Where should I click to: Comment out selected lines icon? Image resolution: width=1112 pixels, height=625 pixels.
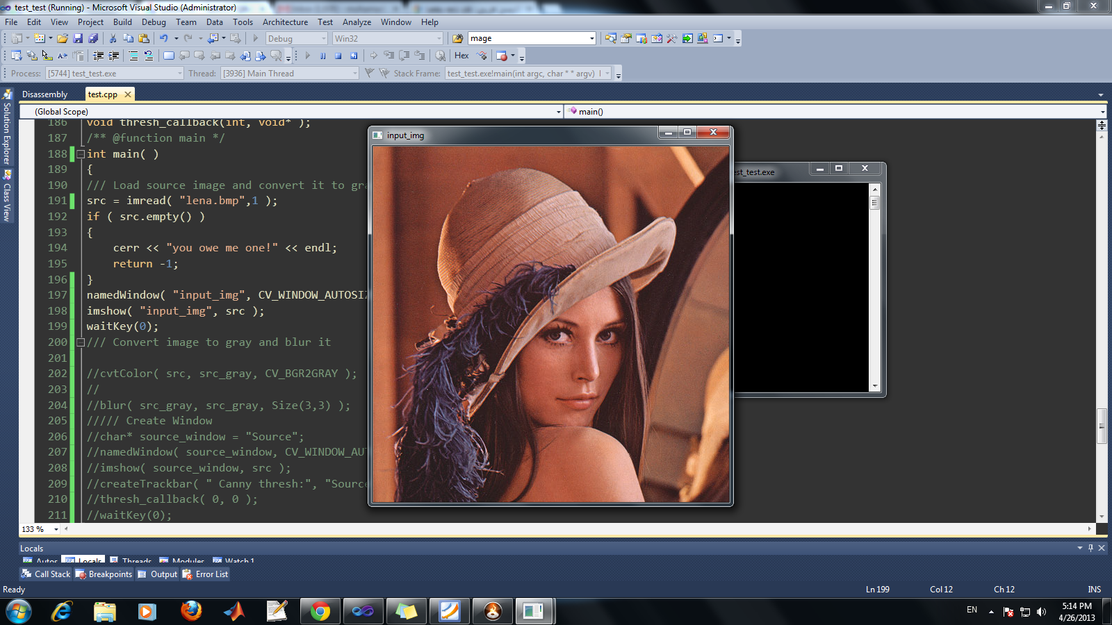(133, 56)
